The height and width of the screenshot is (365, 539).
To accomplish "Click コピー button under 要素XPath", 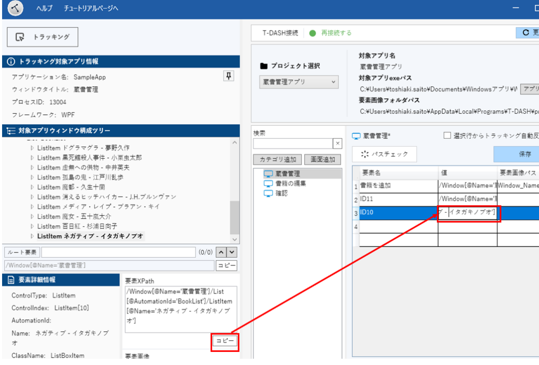I will click(x=224, y=341).
